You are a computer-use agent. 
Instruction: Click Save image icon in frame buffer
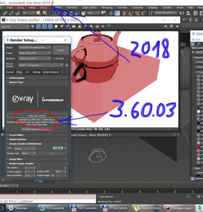(68, 26)
